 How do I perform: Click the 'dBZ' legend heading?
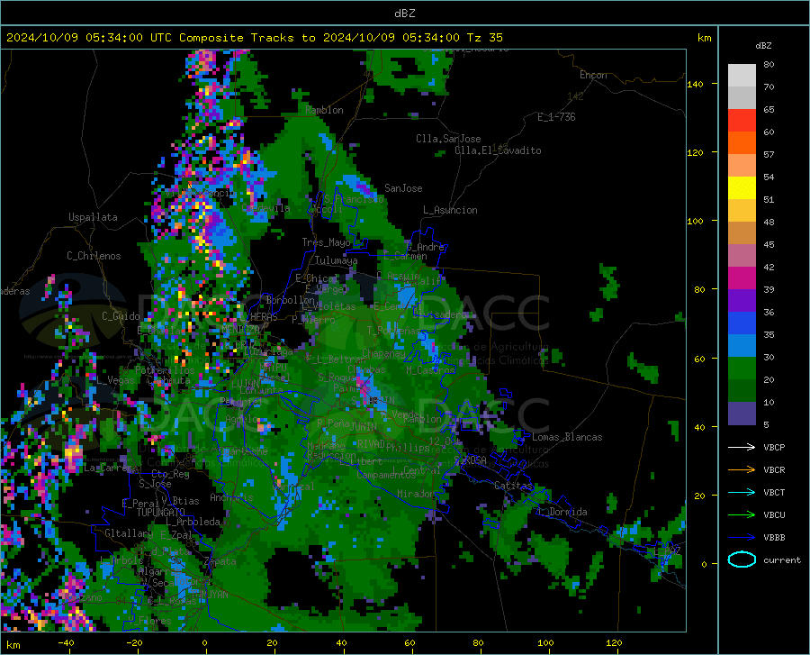tap(763, 45)
